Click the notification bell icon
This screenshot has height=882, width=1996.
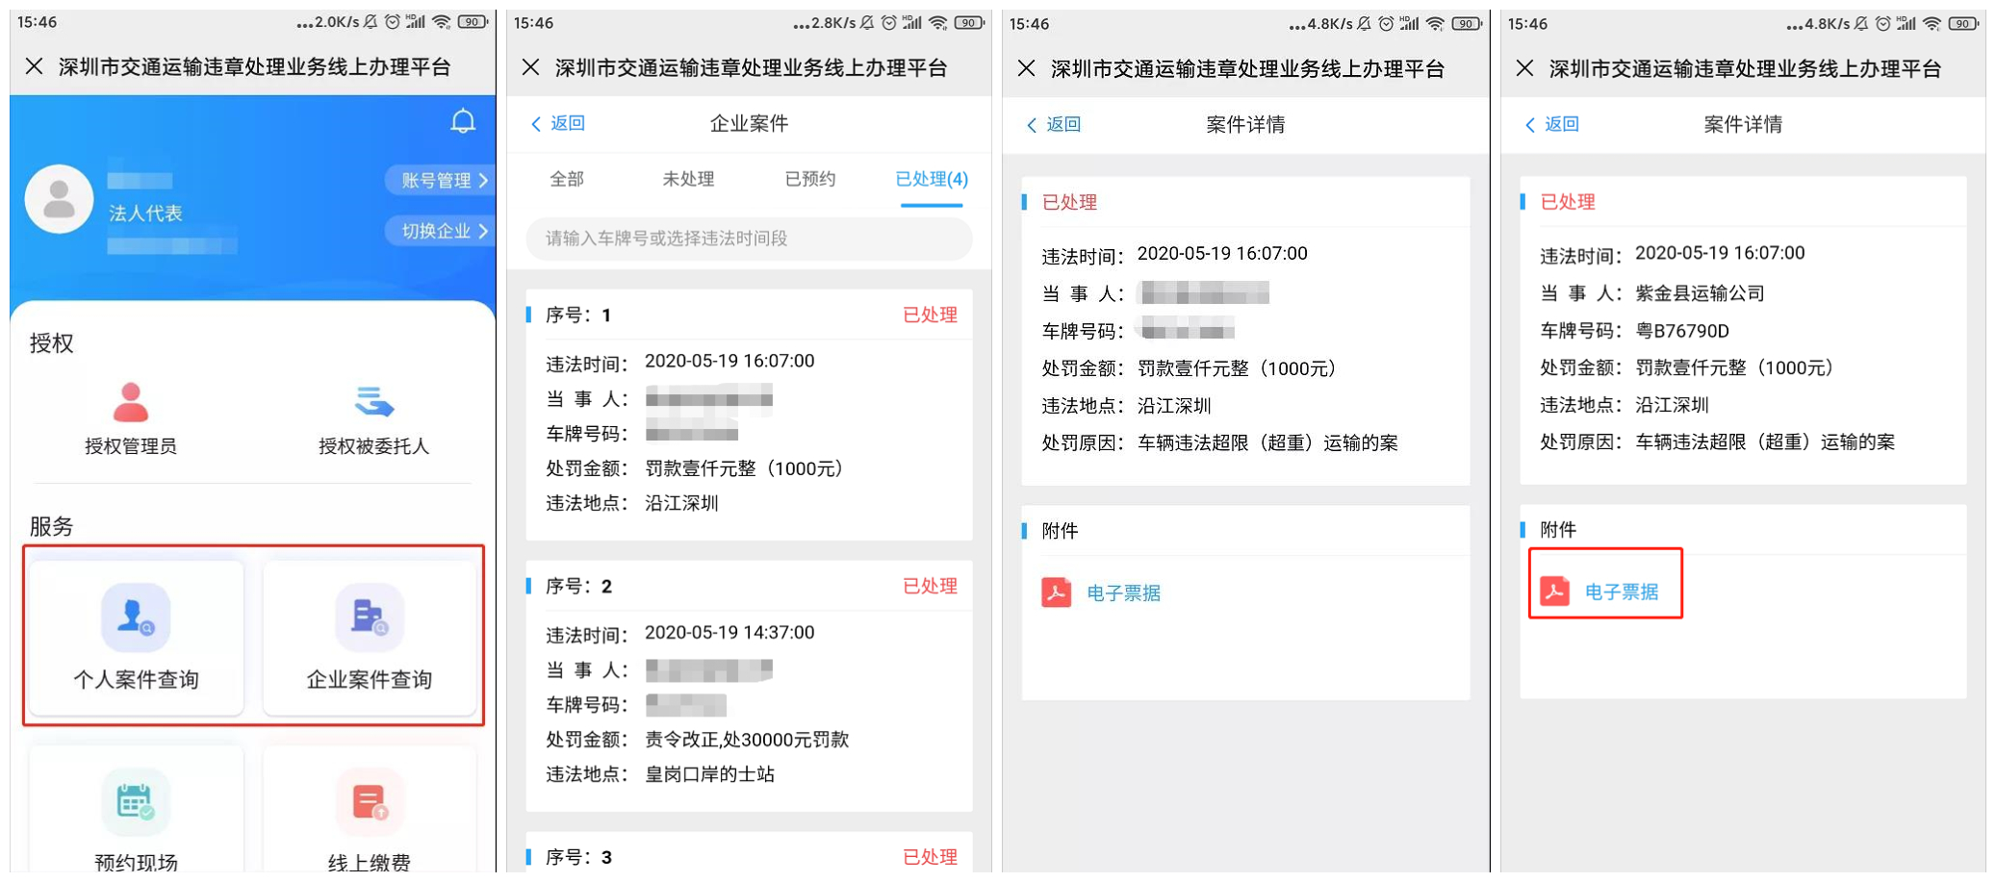[x=463, y=122]
